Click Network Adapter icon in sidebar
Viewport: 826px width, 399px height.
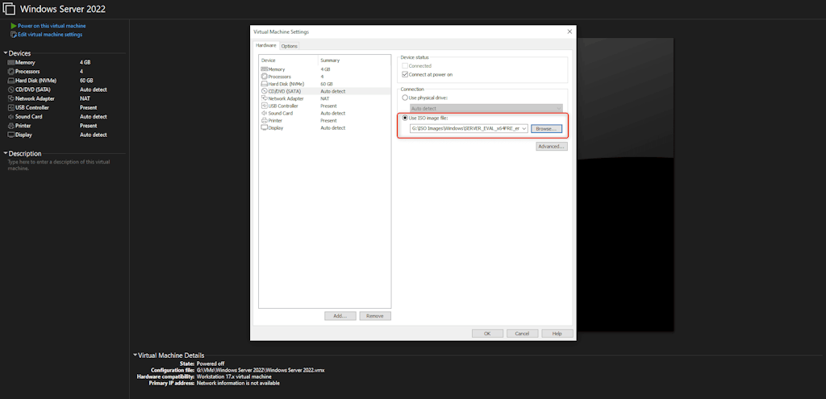coord(10,98)
